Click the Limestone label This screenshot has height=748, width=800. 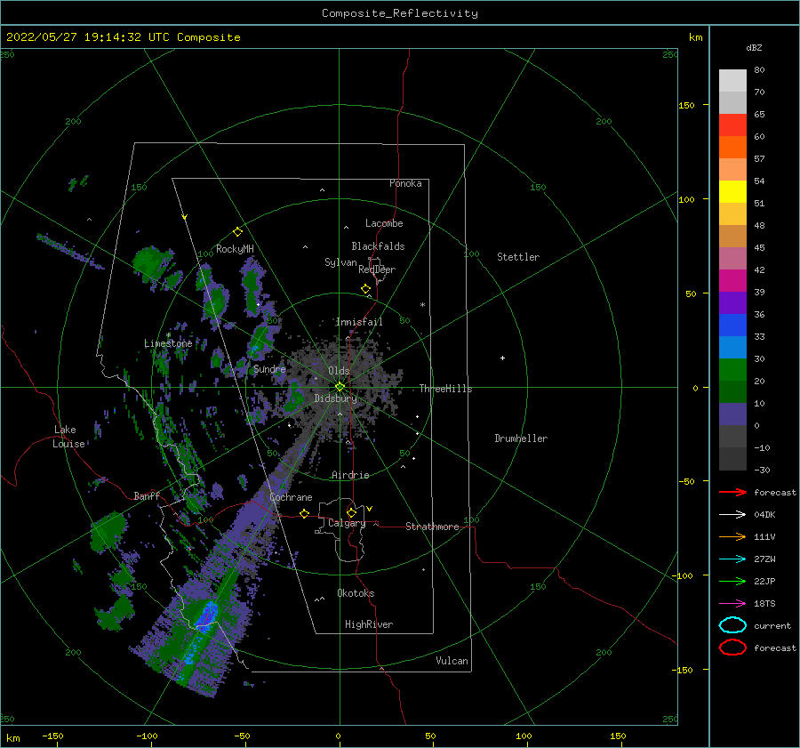pos(168,343)
